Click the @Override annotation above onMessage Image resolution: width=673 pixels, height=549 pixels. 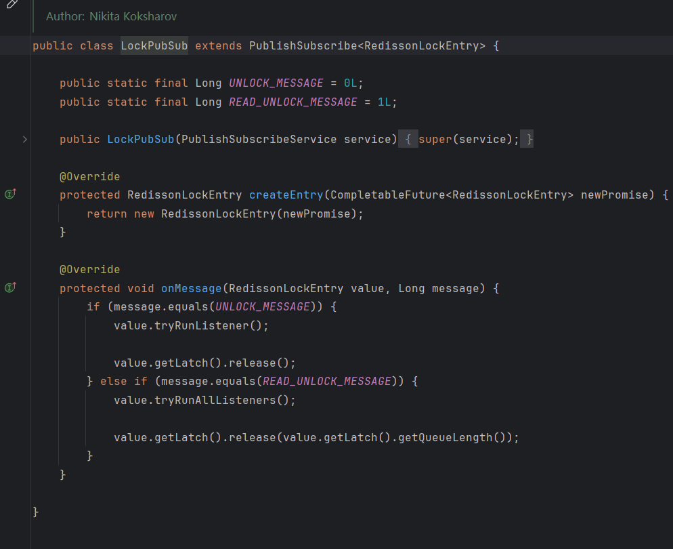pos(89,270)
